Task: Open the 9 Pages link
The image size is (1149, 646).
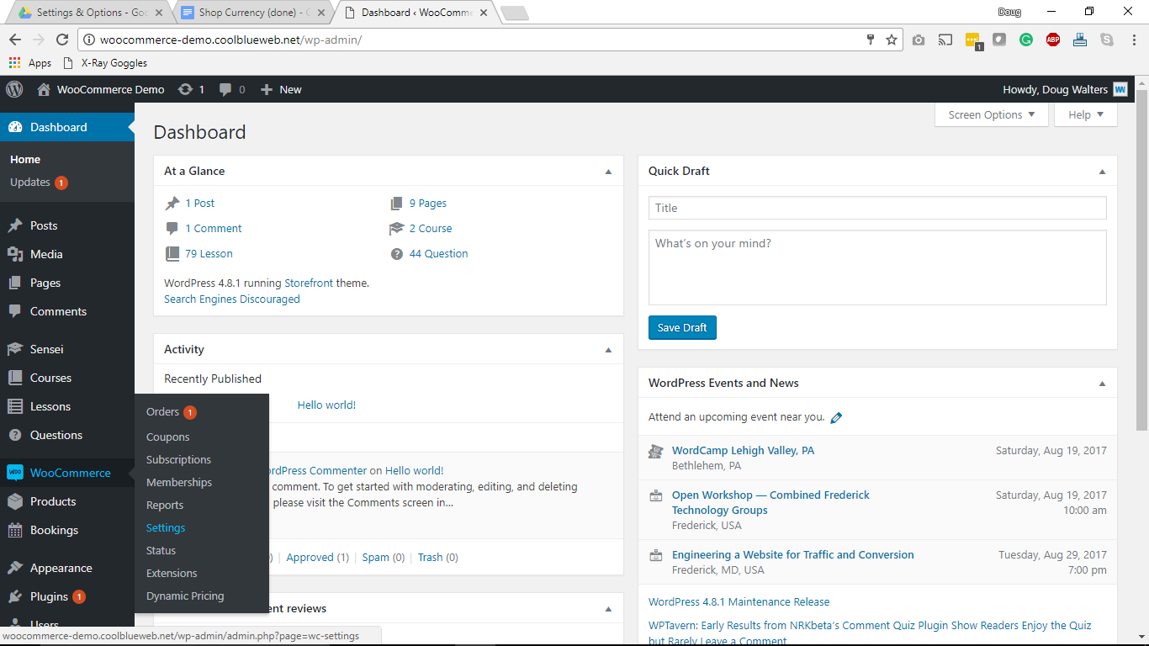Action: 428,203
